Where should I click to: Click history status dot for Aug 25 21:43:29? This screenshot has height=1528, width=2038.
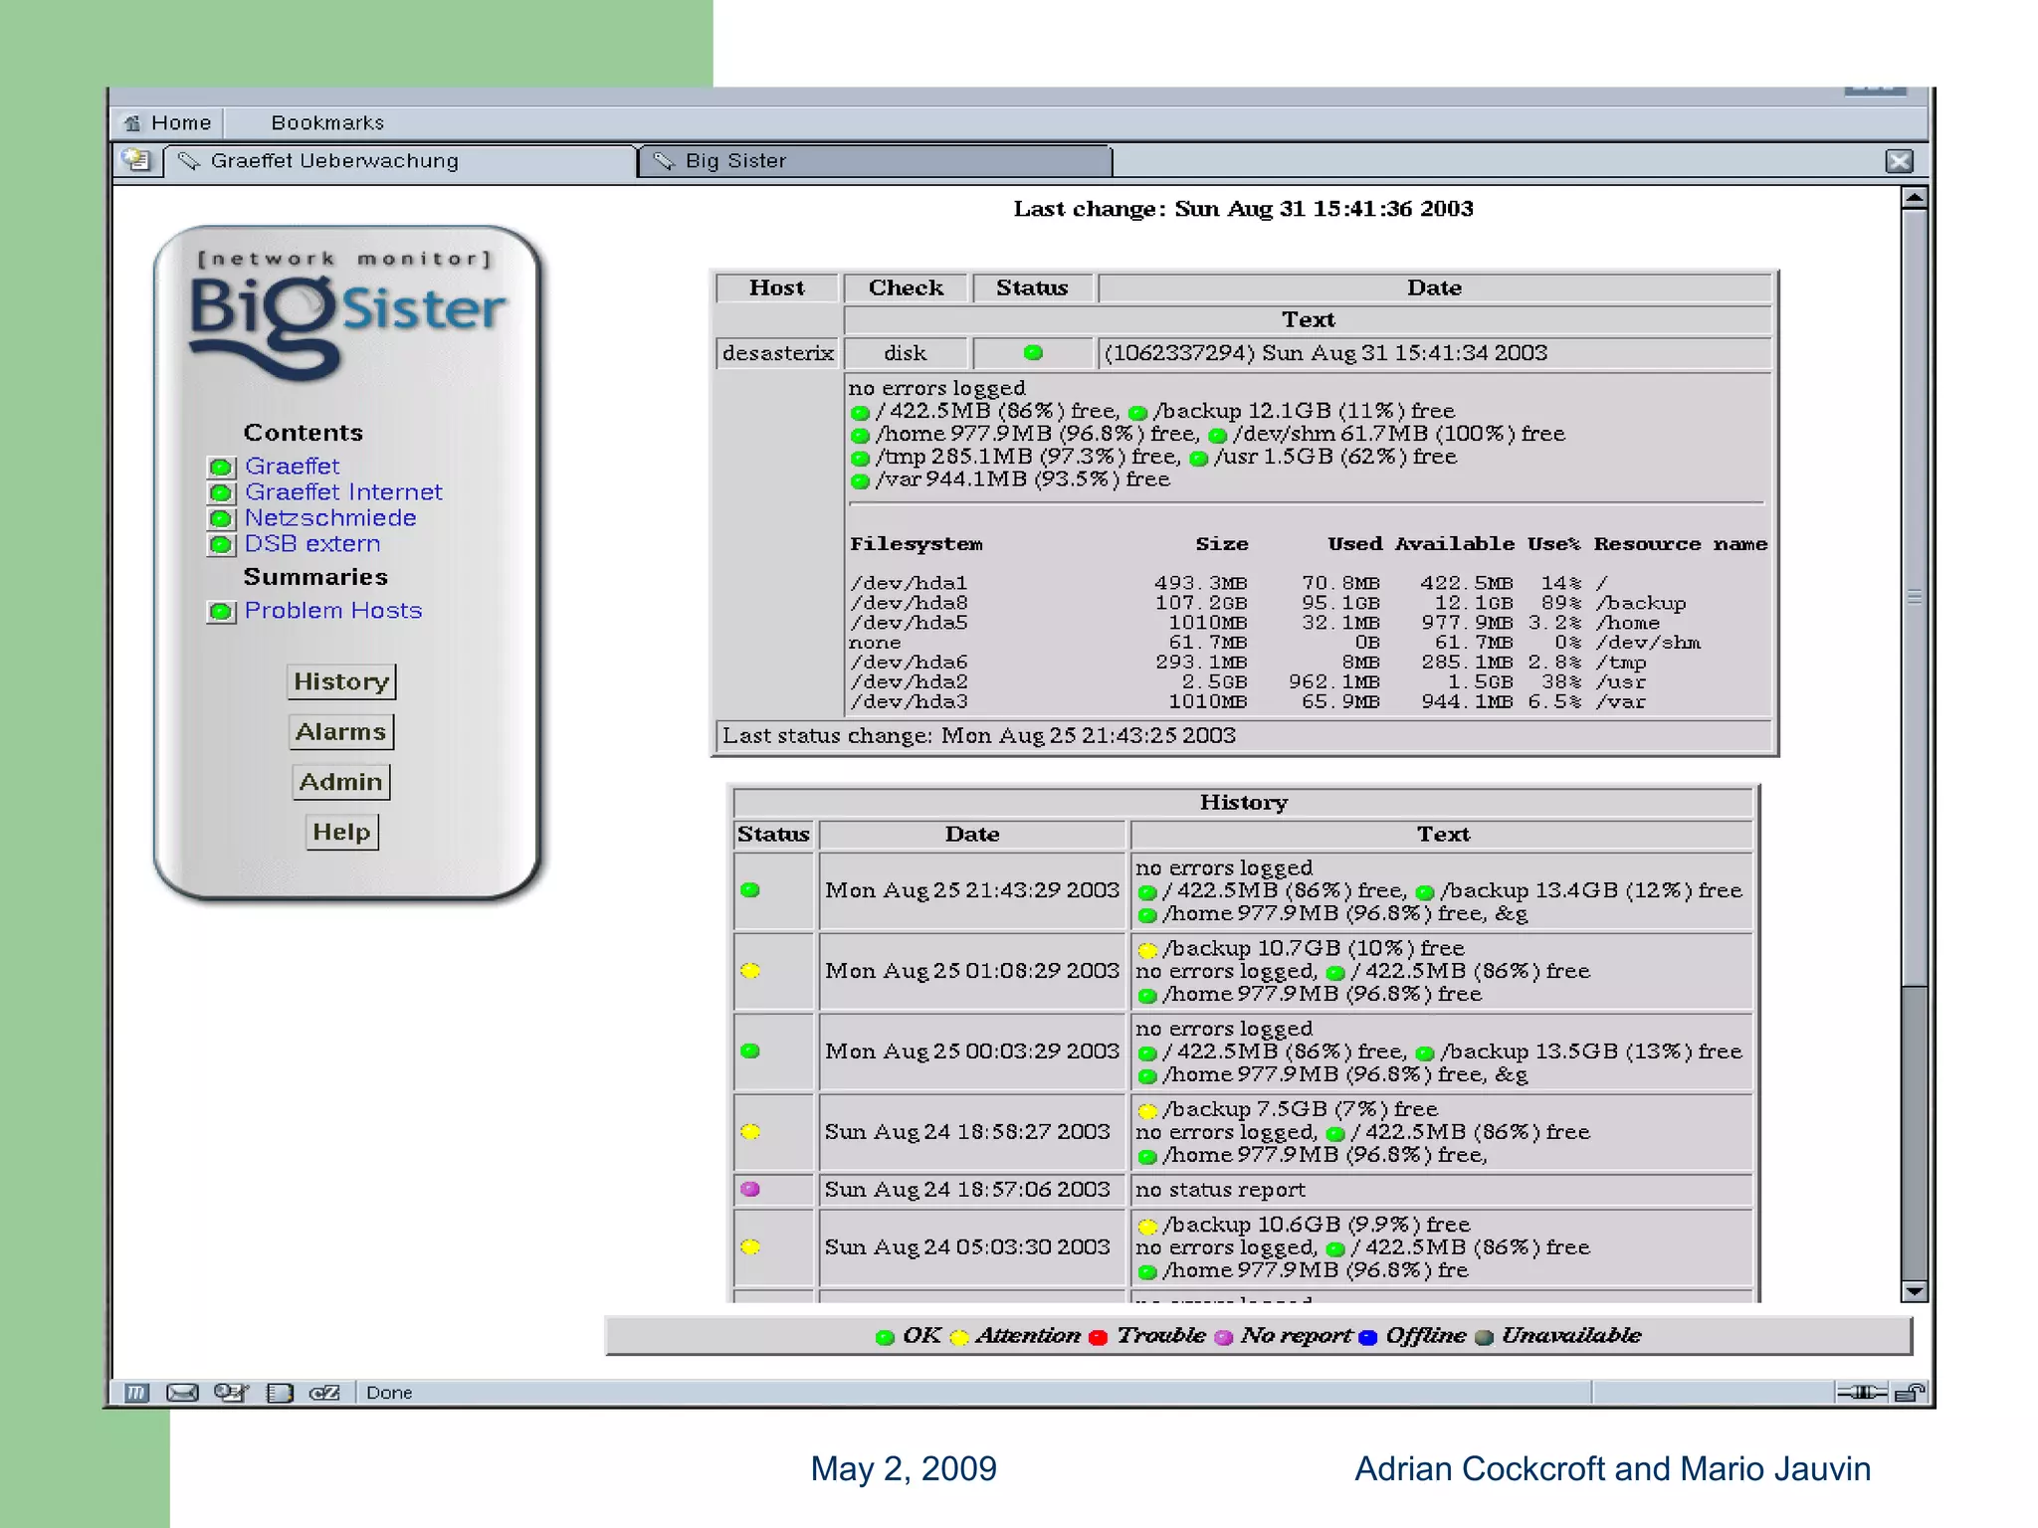pyautogui.click(x=750, y=890)
